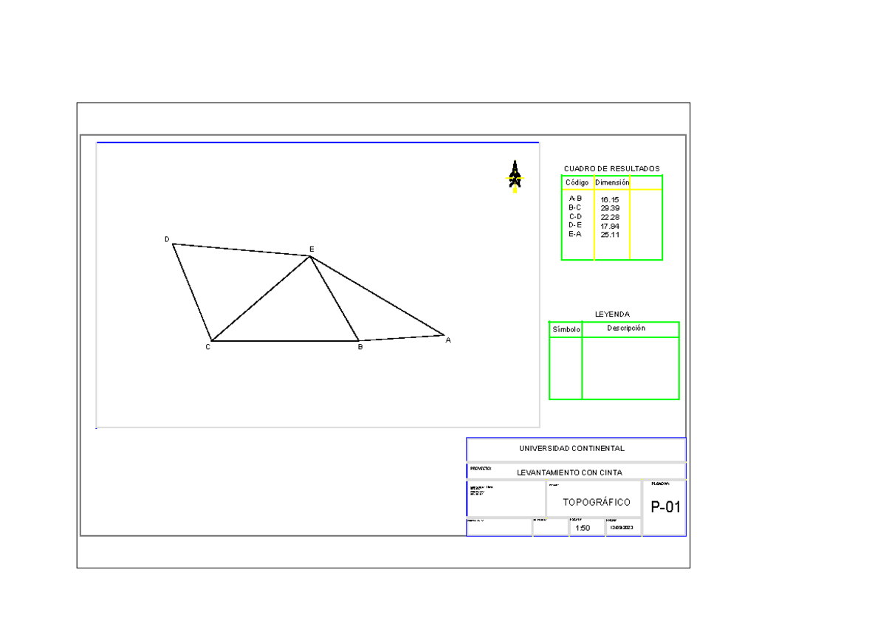Viewport: 886px width, 626px height.
Task: Select the 'LEYENDA' heading
Action: pyautogui.click(x=612, y=314)
